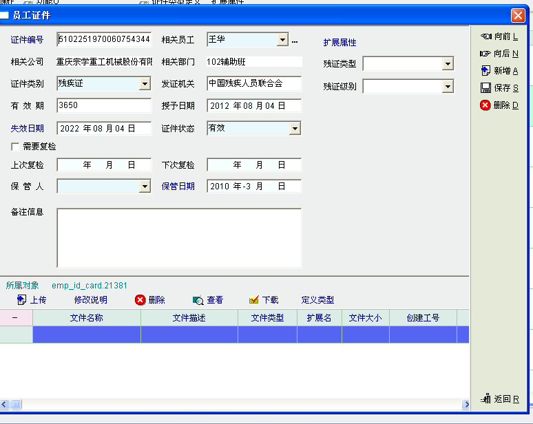The image size is (533, 424).
Task: Click the 新增 (add new) icon
Action: (x=485, y=71)
